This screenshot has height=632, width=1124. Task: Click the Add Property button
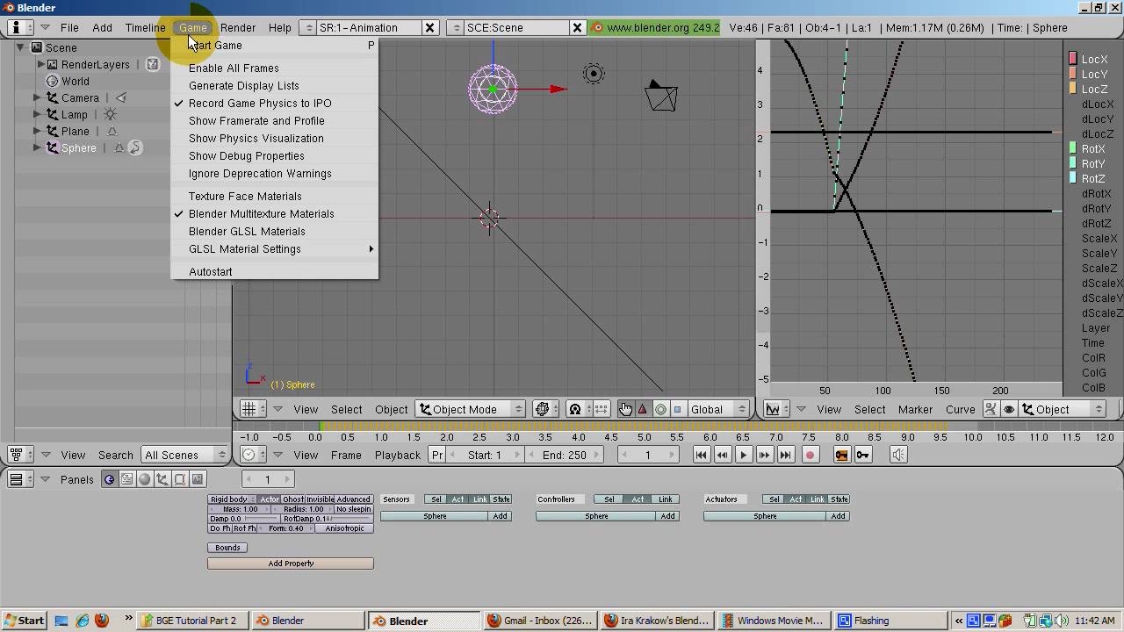291,564
